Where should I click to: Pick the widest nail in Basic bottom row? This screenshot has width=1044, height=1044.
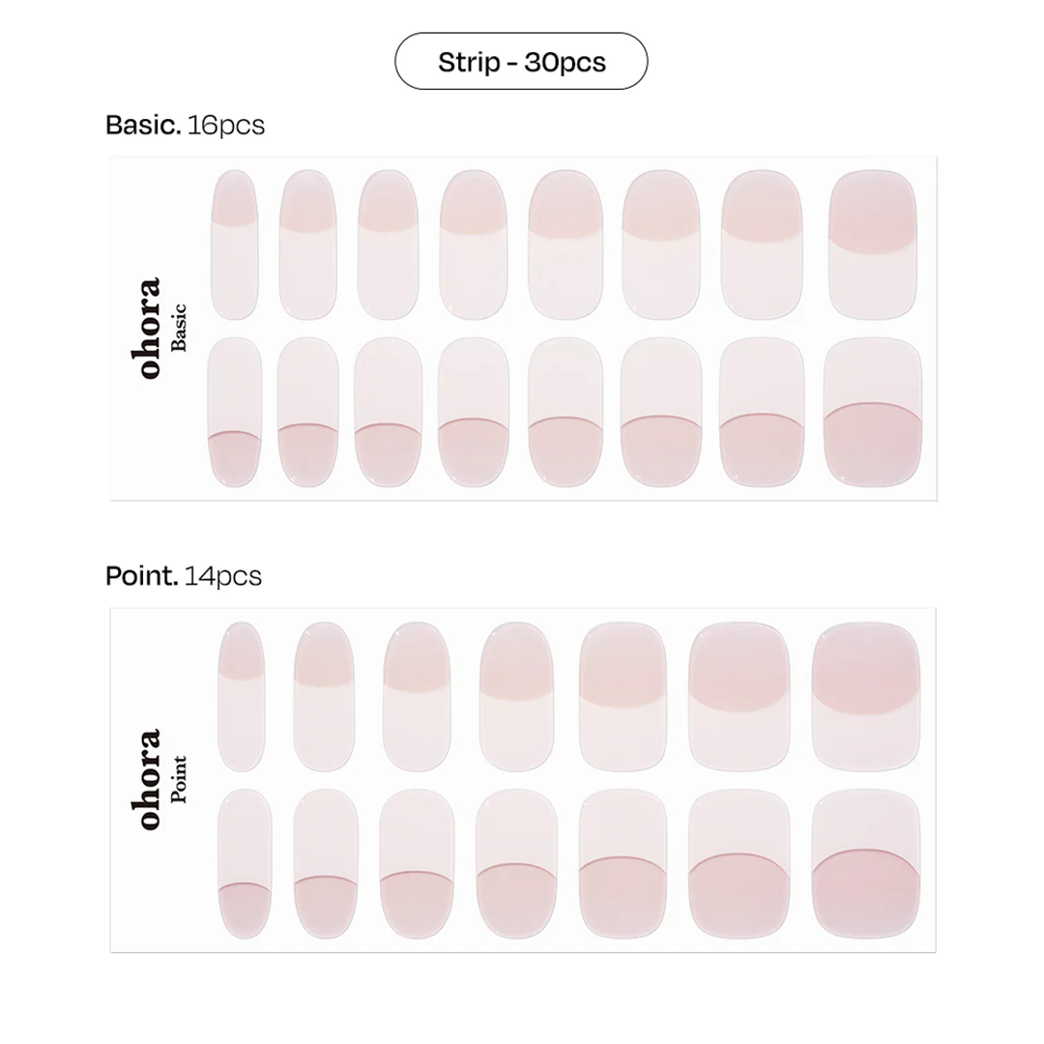(873, 412)
